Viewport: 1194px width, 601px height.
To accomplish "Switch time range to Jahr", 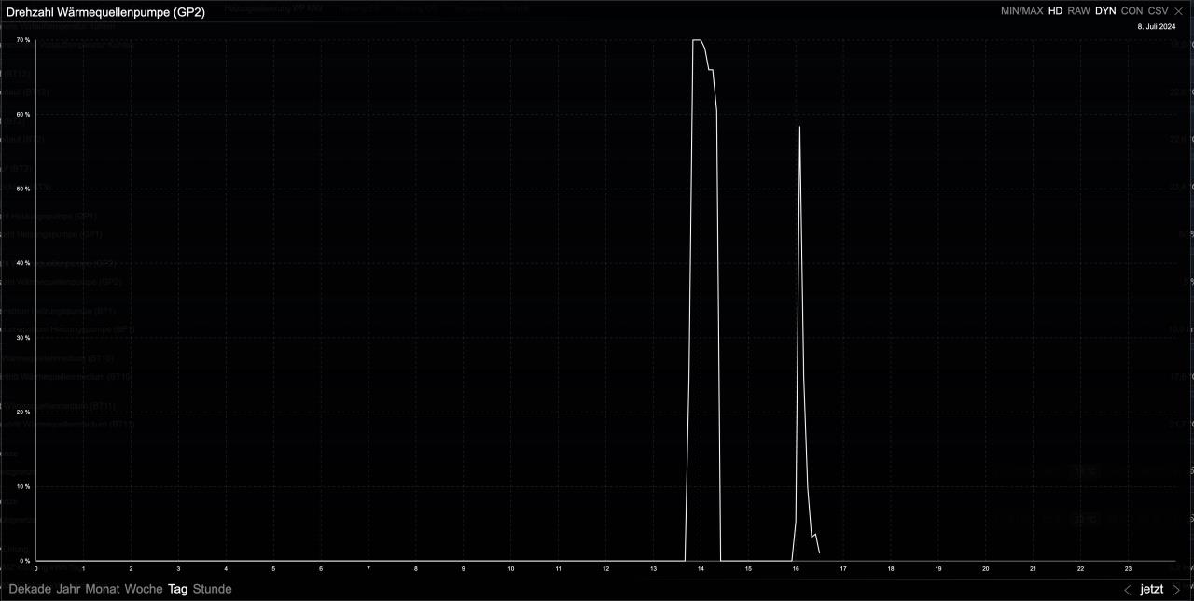I will [x=68, y=589].
